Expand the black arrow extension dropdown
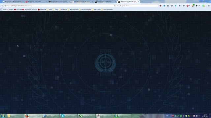Viewport: 211px width, 118px height. [x=200, y=6]
